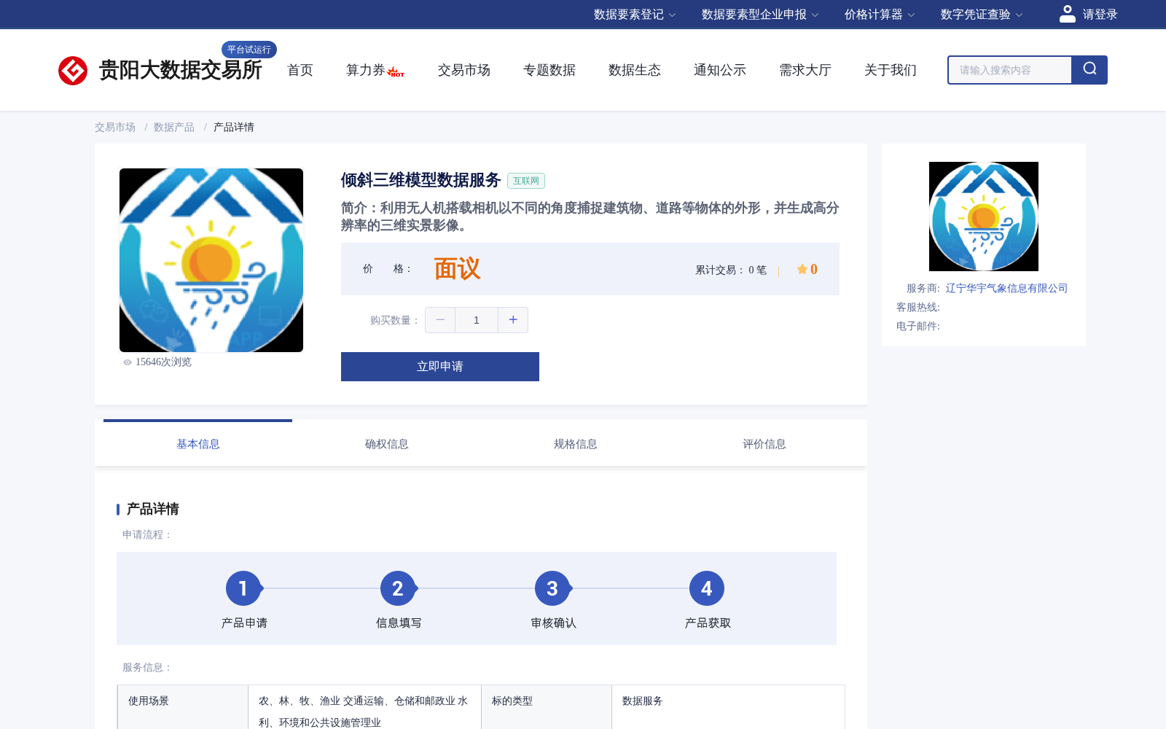Click step 3 审核确认 circle

(x=552, y=588)
